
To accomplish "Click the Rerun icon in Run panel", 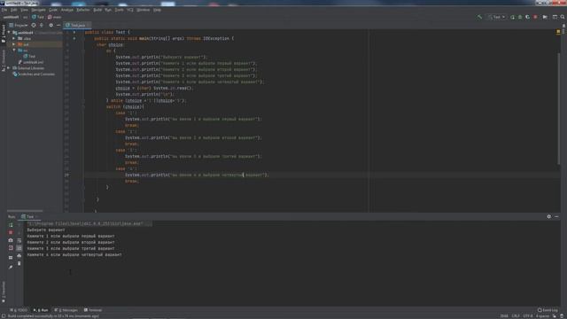I will click(11, 225).
